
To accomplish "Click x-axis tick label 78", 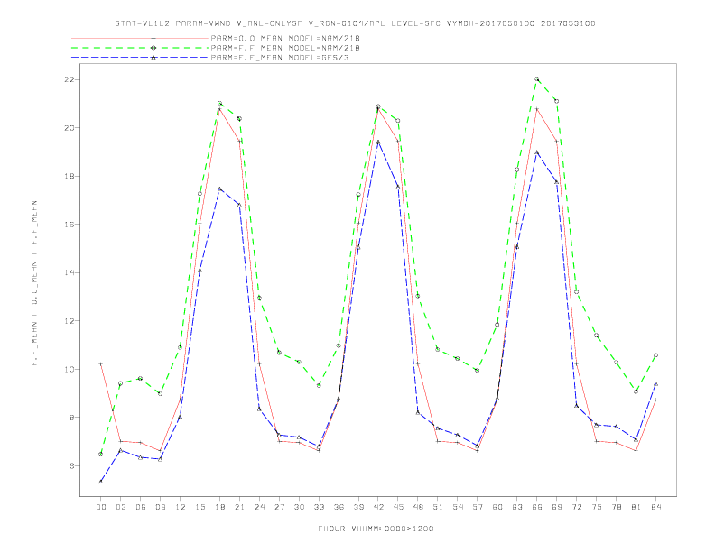I will [x=616, y=507].
